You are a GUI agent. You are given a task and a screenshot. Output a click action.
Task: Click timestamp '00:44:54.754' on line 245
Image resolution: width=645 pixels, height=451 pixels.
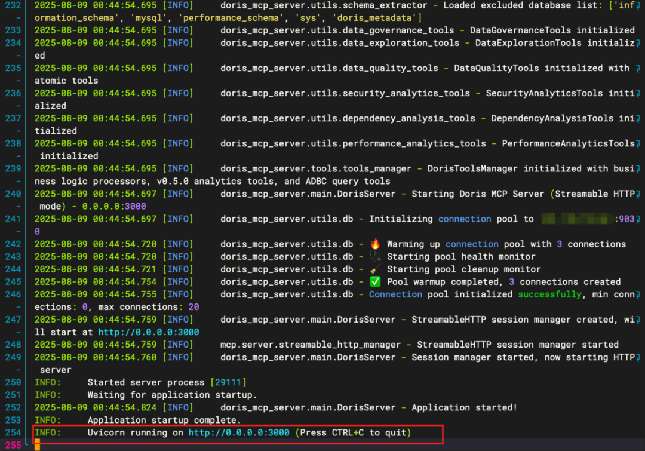click(x=125, y=282)
